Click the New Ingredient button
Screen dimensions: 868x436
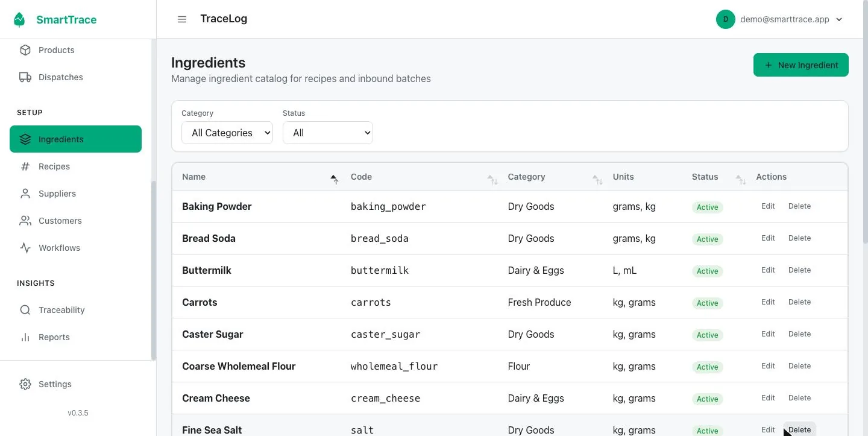click(x=801, y=65)
